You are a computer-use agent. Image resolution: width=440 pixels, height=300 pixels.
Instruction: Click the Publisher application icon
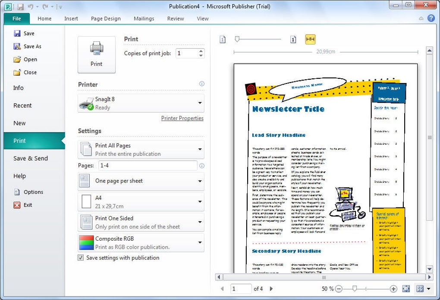point(9,6)
